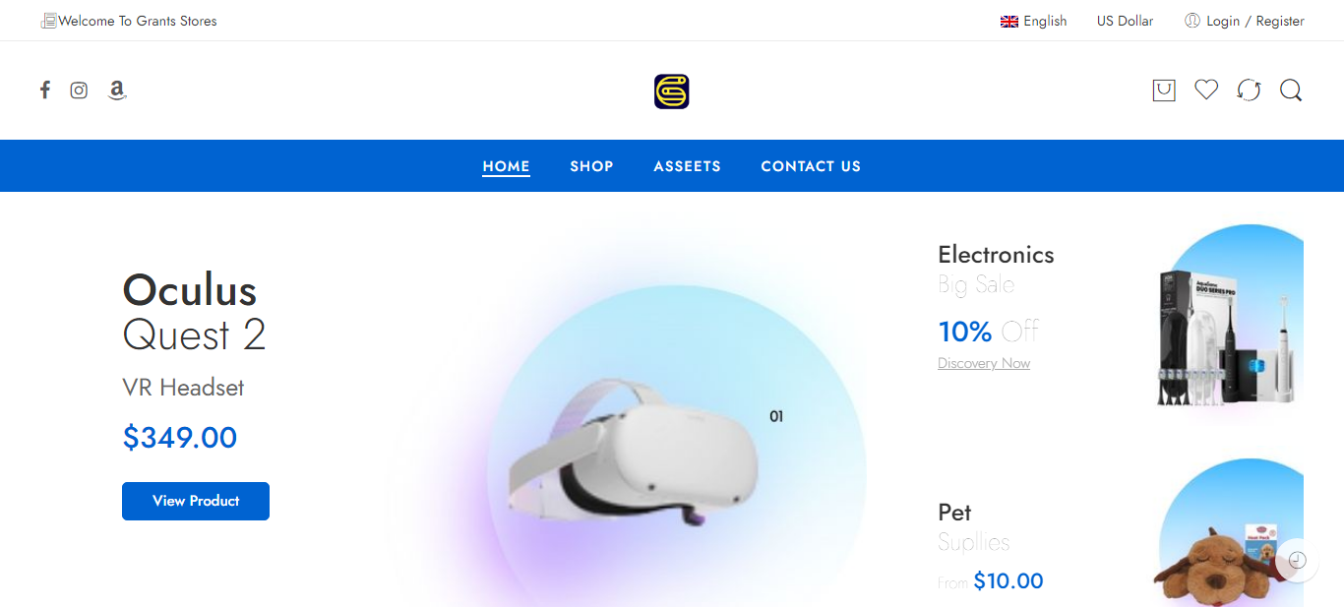The width and height of the screenshot is (1344, 607).
Task: Open search with magnifier icon
Action: (1291, 91)
